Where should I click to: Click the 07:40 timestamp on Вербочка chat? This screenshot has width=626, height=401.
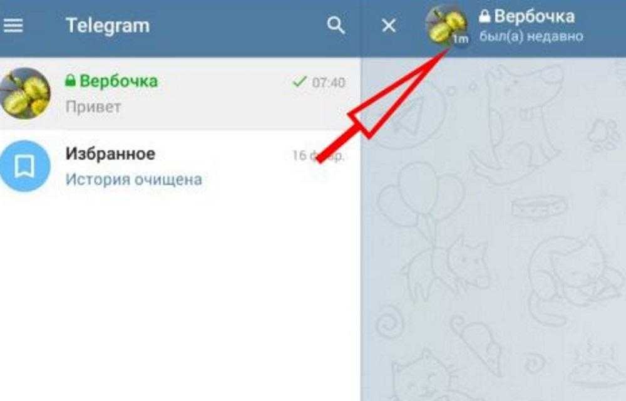(x=329, y=83)
